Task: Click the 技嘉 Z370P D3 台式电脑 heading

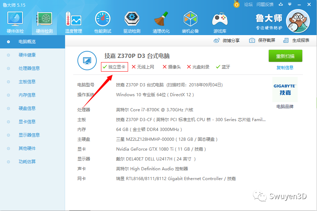Action: tap(137, 56)
